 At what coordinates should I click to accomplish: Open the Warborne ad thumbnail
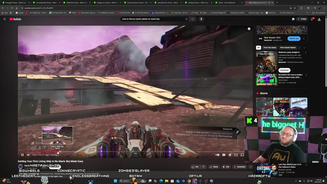[267, 62]
